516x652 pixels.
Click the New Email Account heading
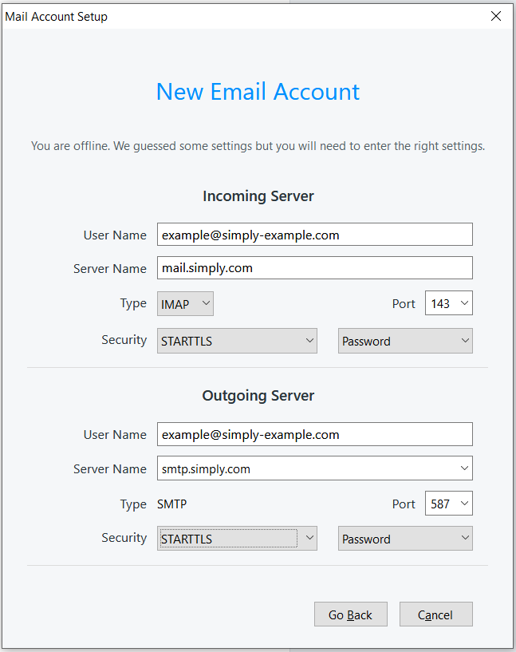(x=258, y=92)
